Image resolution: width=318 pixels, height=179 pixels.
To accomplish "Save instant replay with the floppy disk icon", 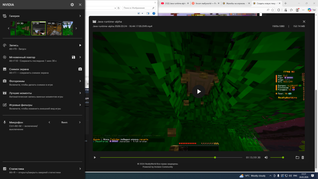I will pos(73,57).
